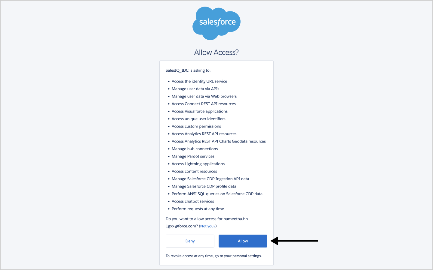The image size is (433, 270).
Task: Click the Allow button
Action: click(243, 241)
